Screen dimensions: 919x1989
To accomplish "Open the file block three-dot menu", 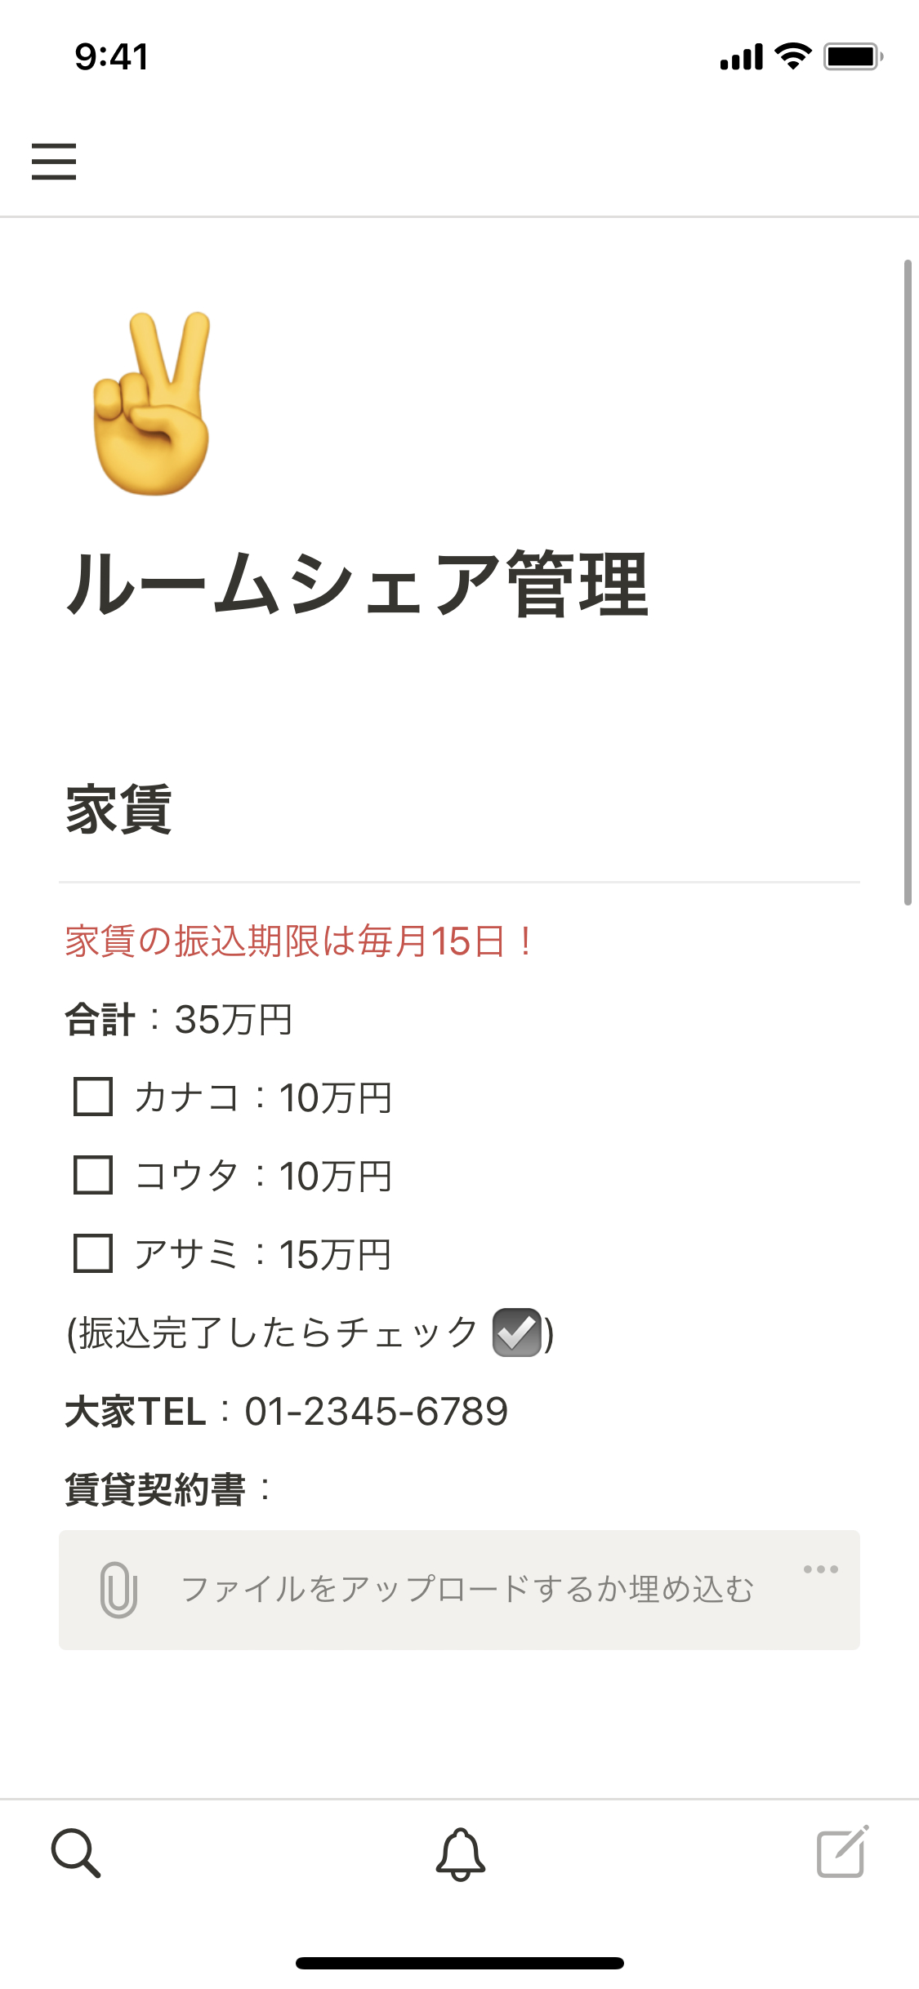I will tap(820, 1569).
